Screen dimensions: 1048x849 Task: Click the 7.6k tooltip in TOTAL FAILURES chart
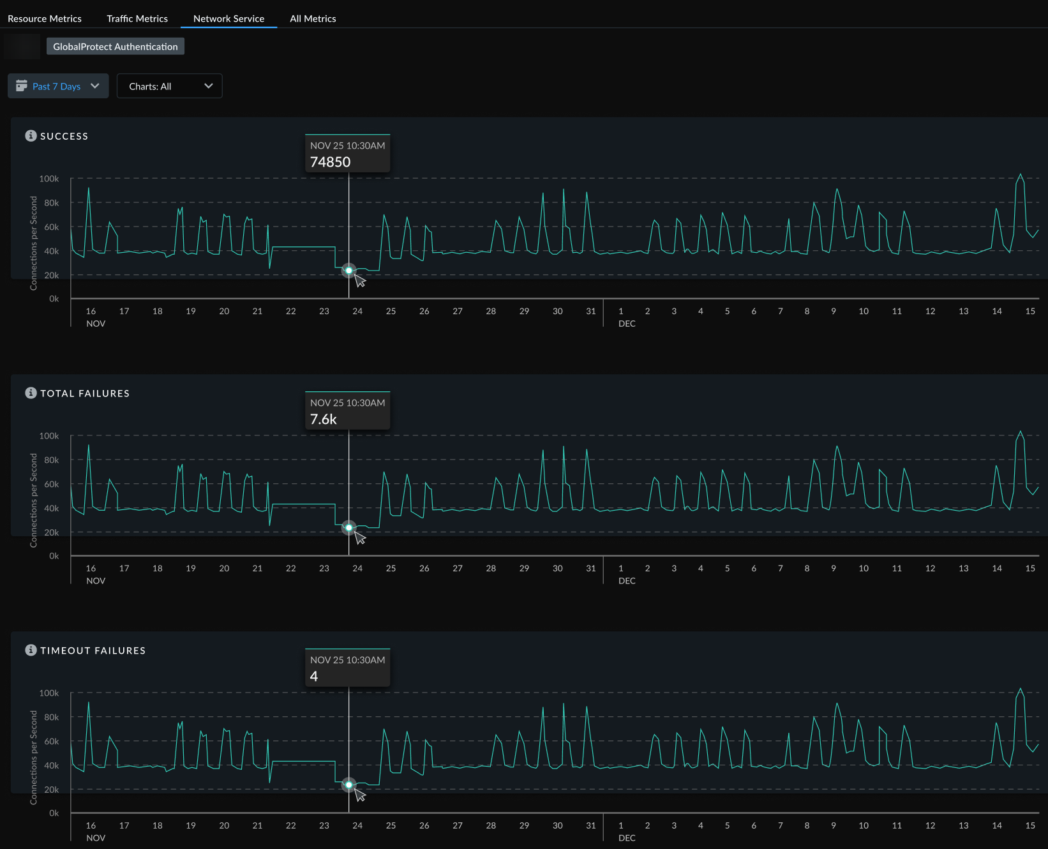tap(348, 411)
